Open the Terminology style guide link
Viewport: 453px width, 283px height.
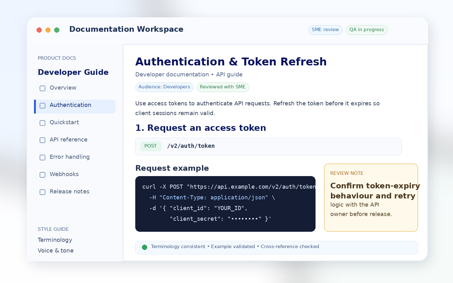pyautogui.click(x=55, y=240)
